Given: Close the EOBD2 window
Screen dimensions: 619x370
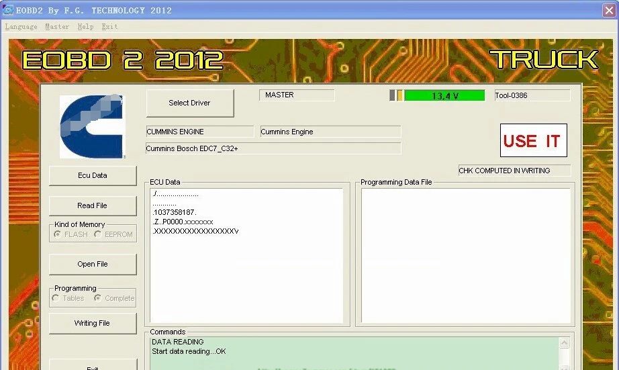Looking at the screenshot, I should point(609,10).
